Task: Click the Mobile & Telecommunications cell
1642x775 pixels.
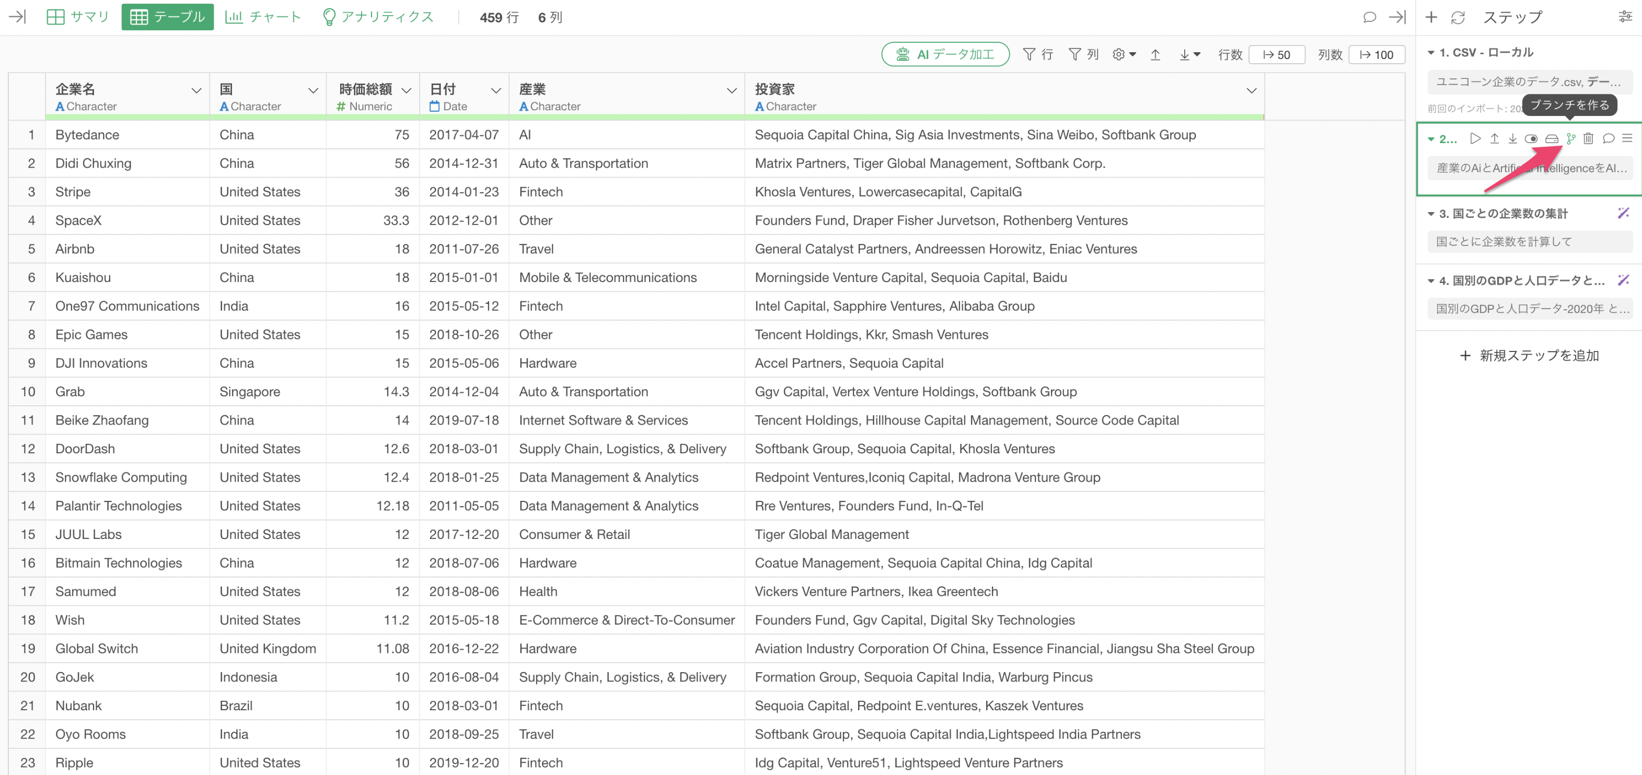Action: point(627,278)
